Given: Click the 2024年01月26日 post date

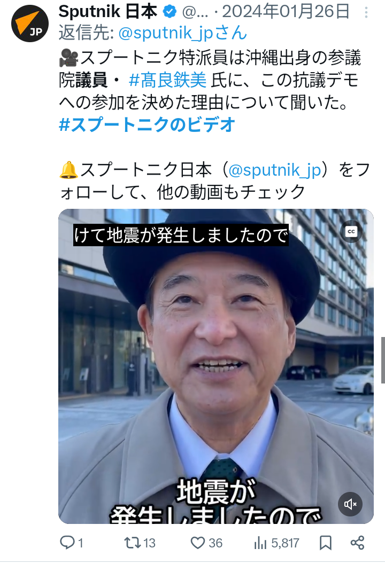Looking at the screenshot, I should click(286, 12).
